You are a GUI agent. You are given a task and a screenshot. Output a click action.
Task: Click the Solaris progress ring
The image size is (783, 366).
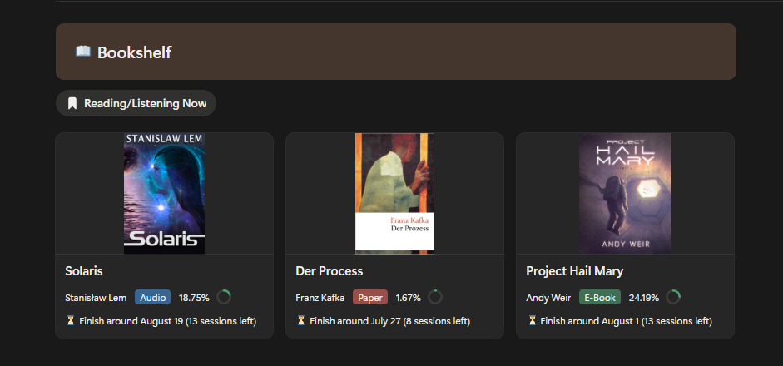(223, 298)
